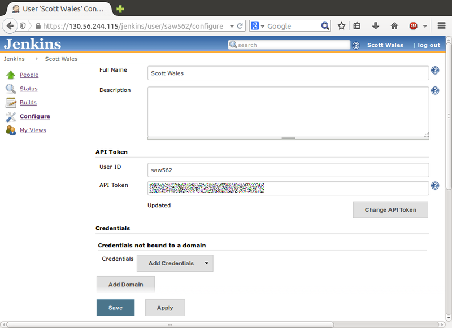The image size is (452, 328).
Task: Open the Builds link
Action: [28, 103]
